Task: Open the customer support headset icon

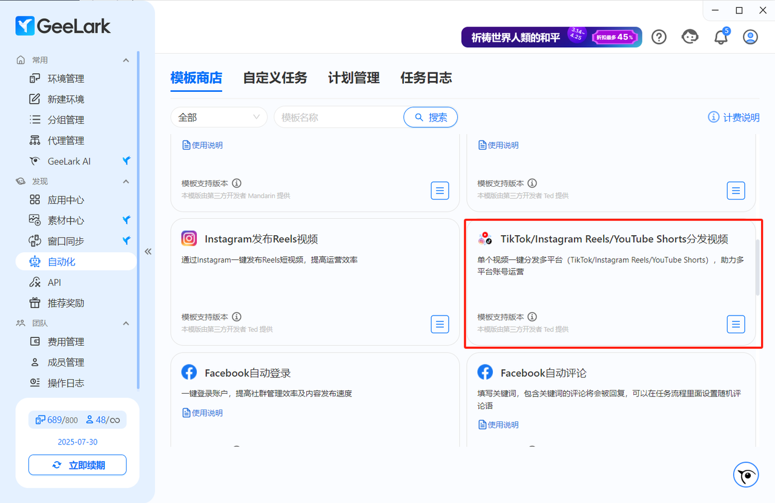Action: click(x=690, y=37)
